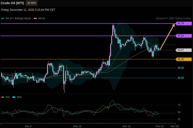193x128 pixels.
Task: Click the RSI legend swatch
Action: tap(3, 97)
